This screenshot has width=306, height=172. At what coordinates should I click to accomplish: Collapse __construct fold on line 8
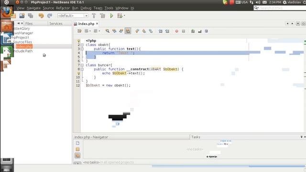(82, 69)
